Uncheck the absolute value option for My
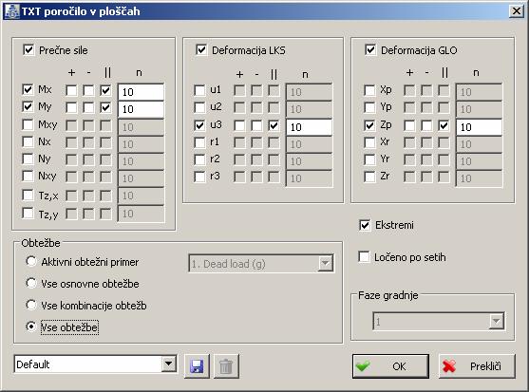The width and height of the screenshot is (529, 392). tap(106, 107)
